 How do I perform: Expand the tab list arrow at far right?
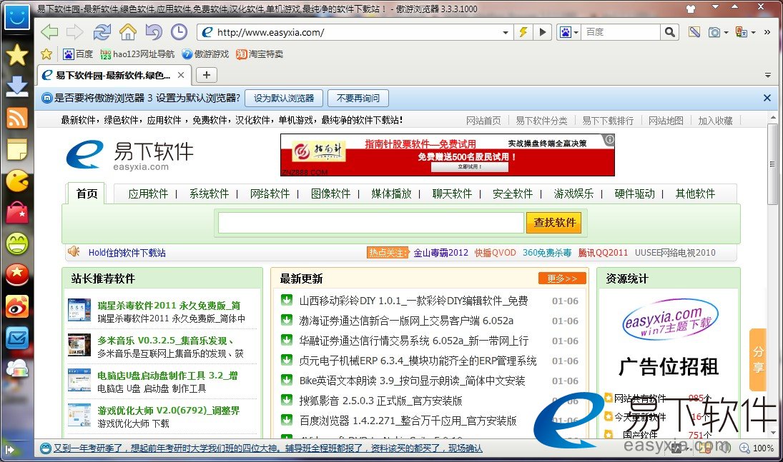pos(768,75)
